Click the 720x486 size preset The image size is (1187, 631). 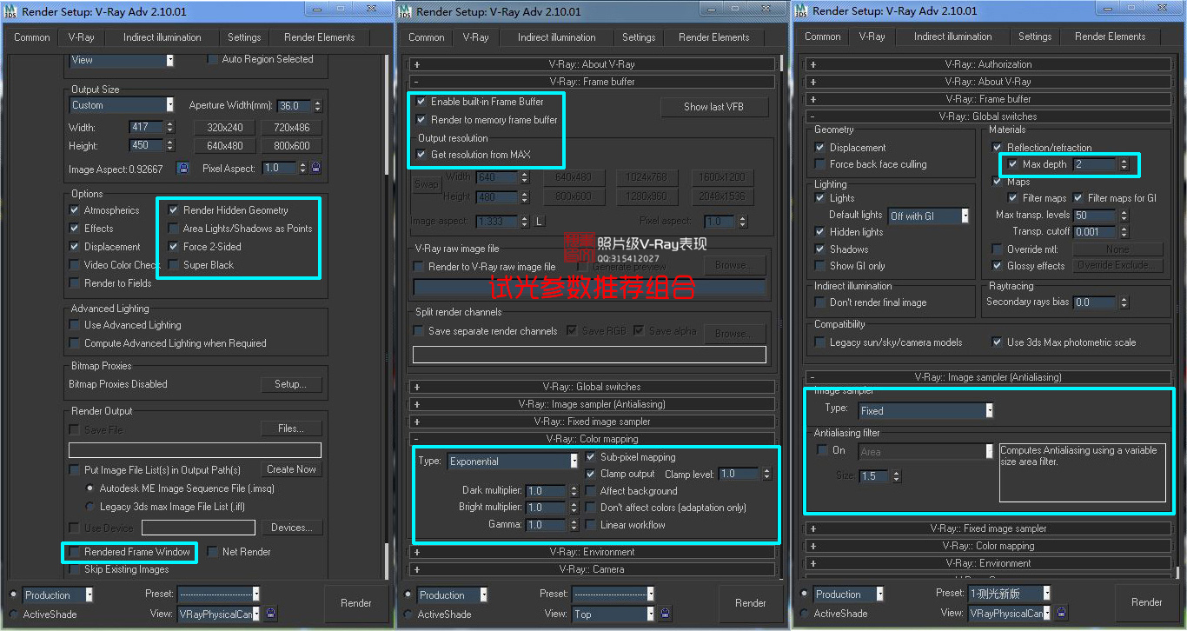[x=291, y=128]
